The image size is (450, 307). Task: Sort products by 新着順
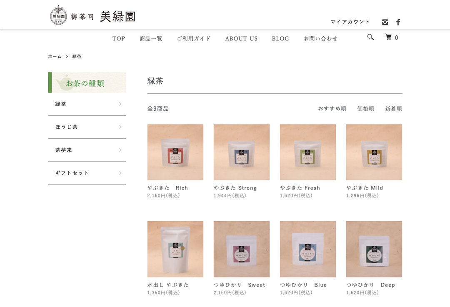tap(393, 108)
